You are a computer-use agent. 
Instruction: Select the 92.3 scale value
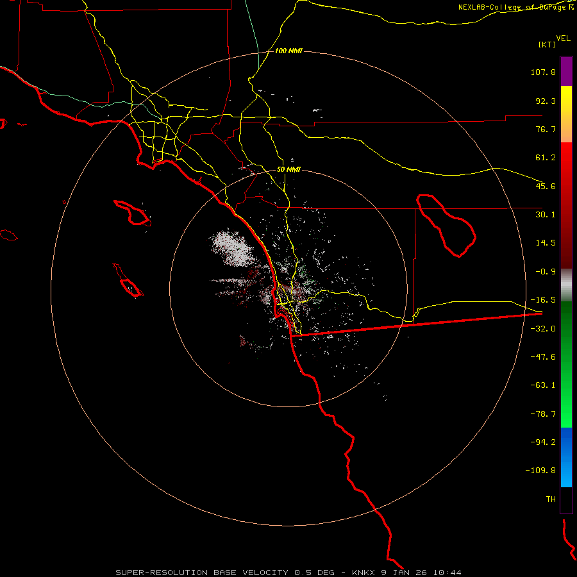tap(546, 101)
